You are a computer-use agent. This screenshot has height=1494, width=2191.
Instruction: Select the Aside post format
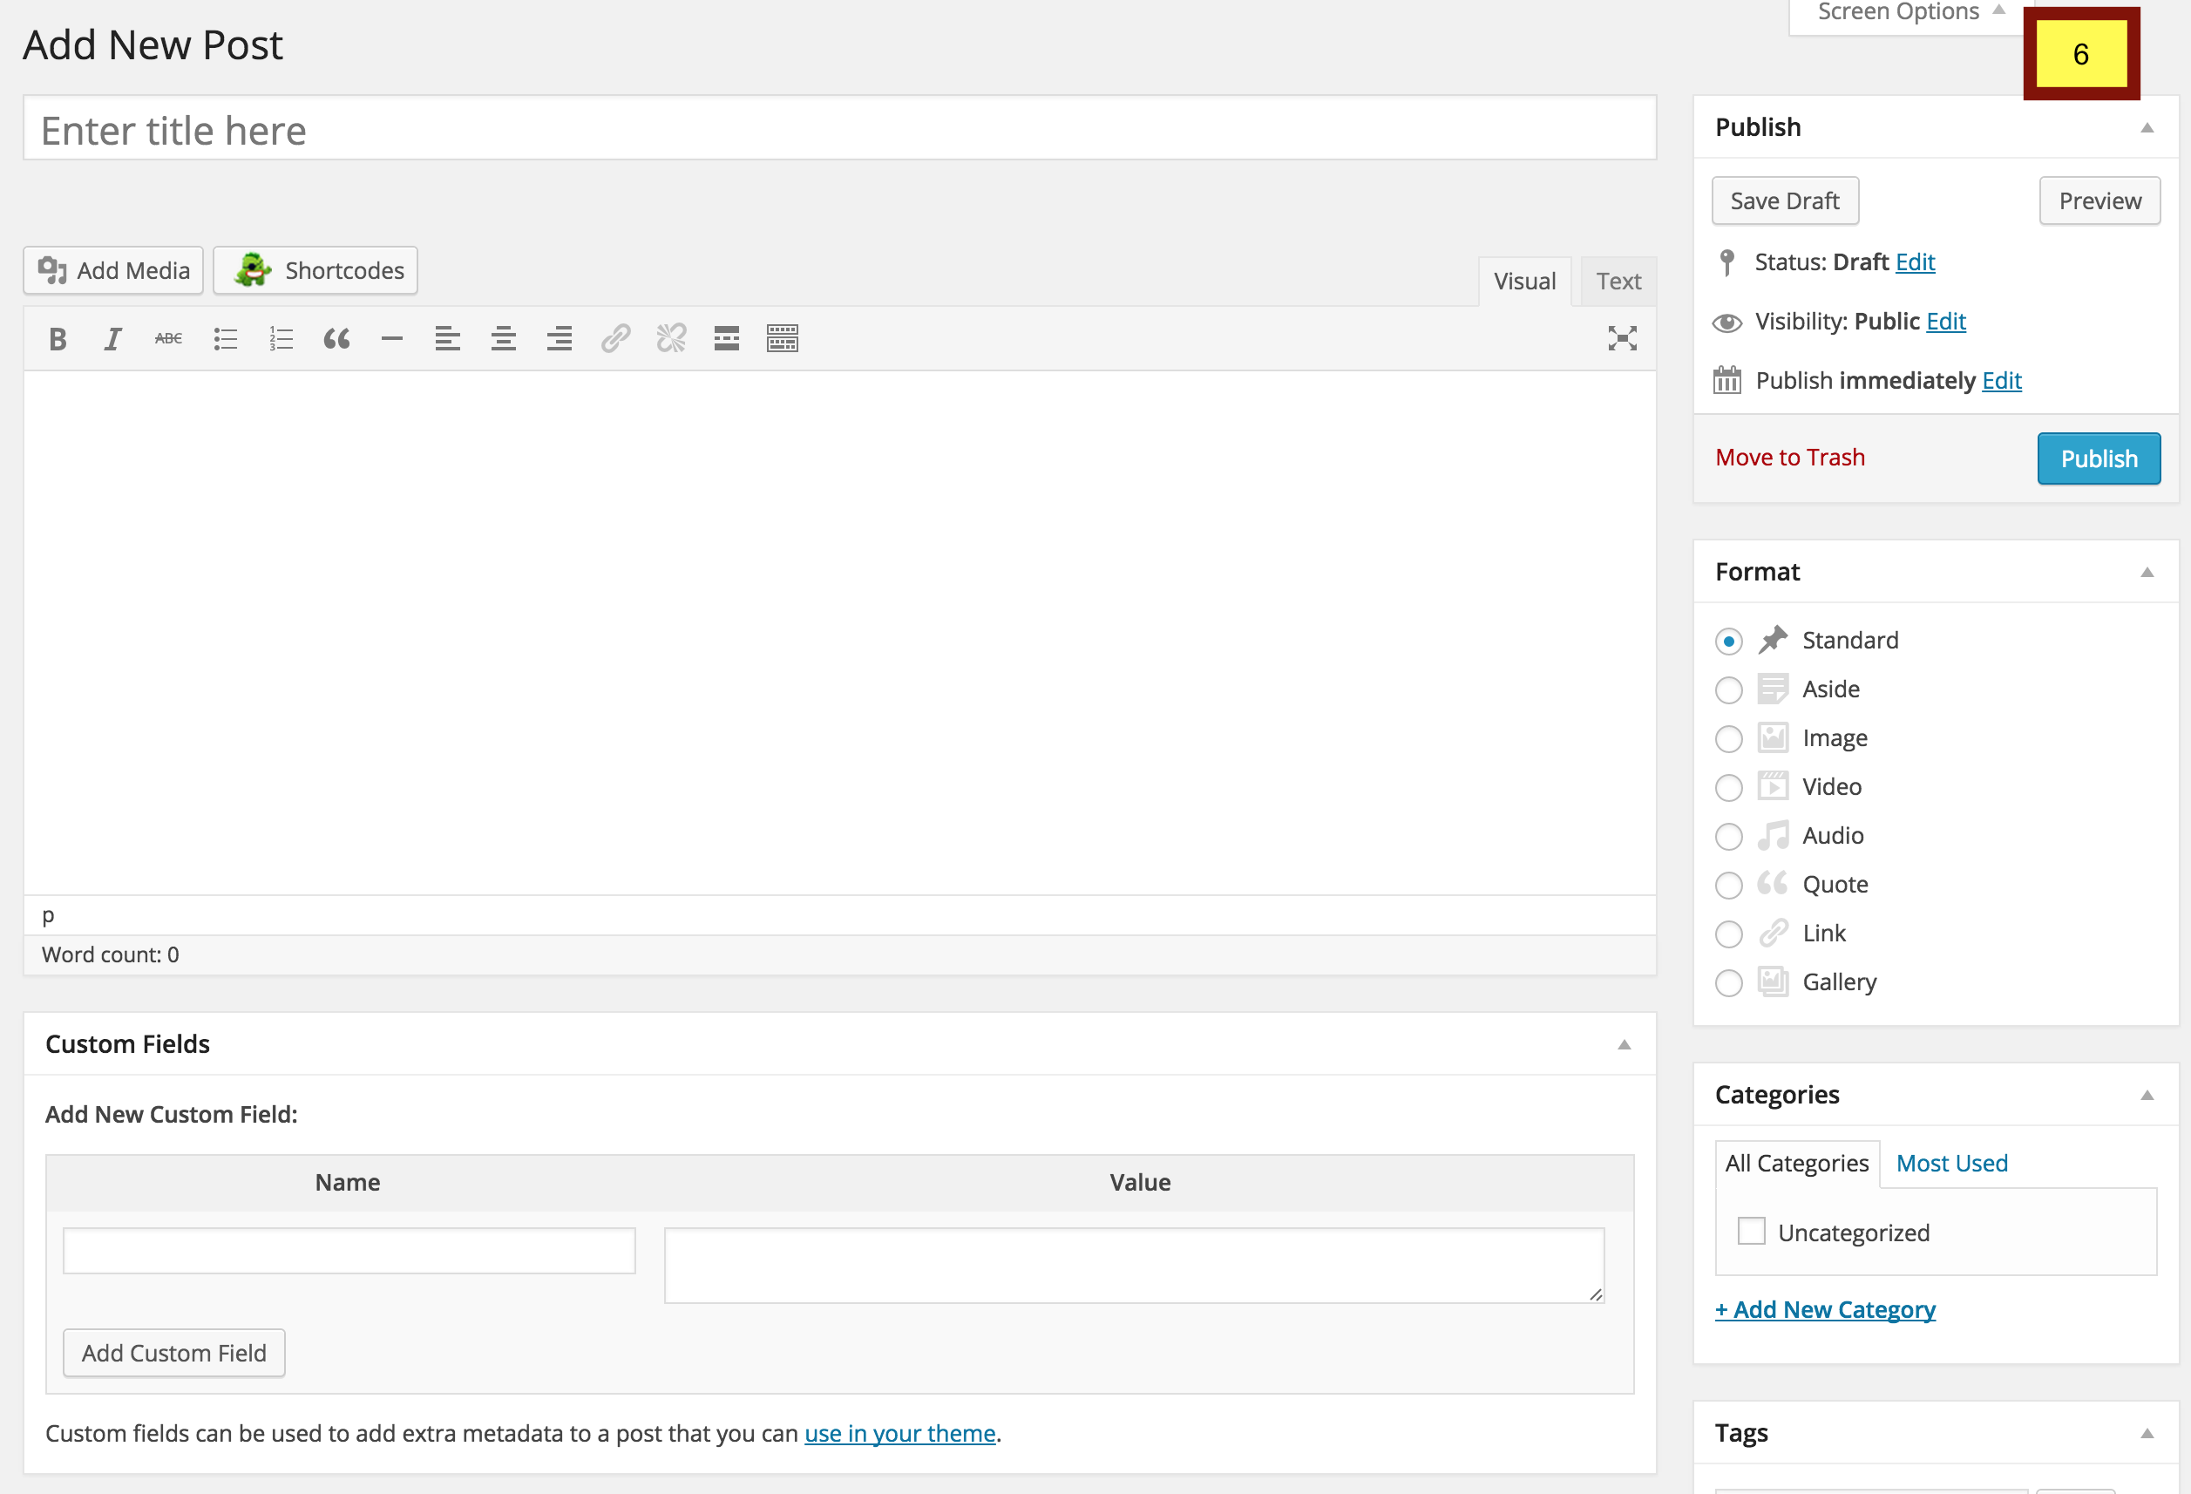(x=1728, y=690)
